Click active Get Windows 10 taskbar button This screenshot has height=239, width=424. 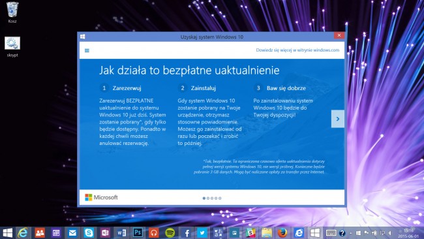315,232
